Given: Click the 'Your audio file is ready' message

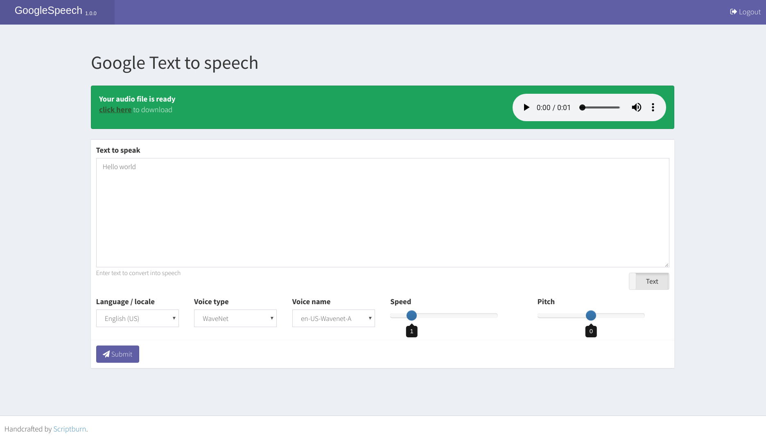Looking at the screenshot, I should (137, 99).
